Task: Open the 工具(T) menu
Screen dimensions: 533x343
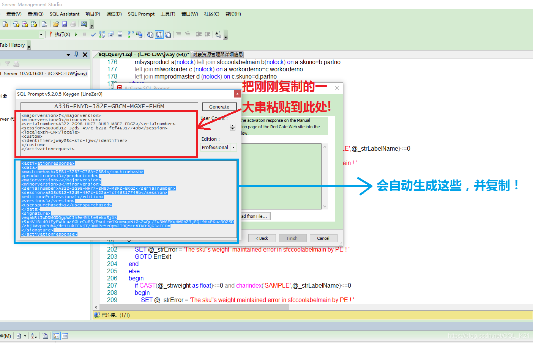Action: [x=168, y=14]
